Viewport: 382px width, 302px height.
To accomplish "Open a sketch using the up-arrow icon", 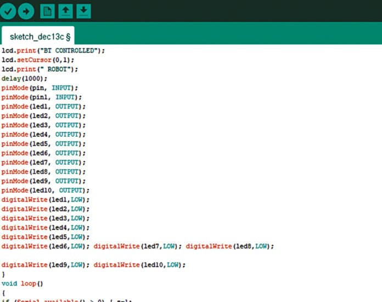I will point(65,10).
